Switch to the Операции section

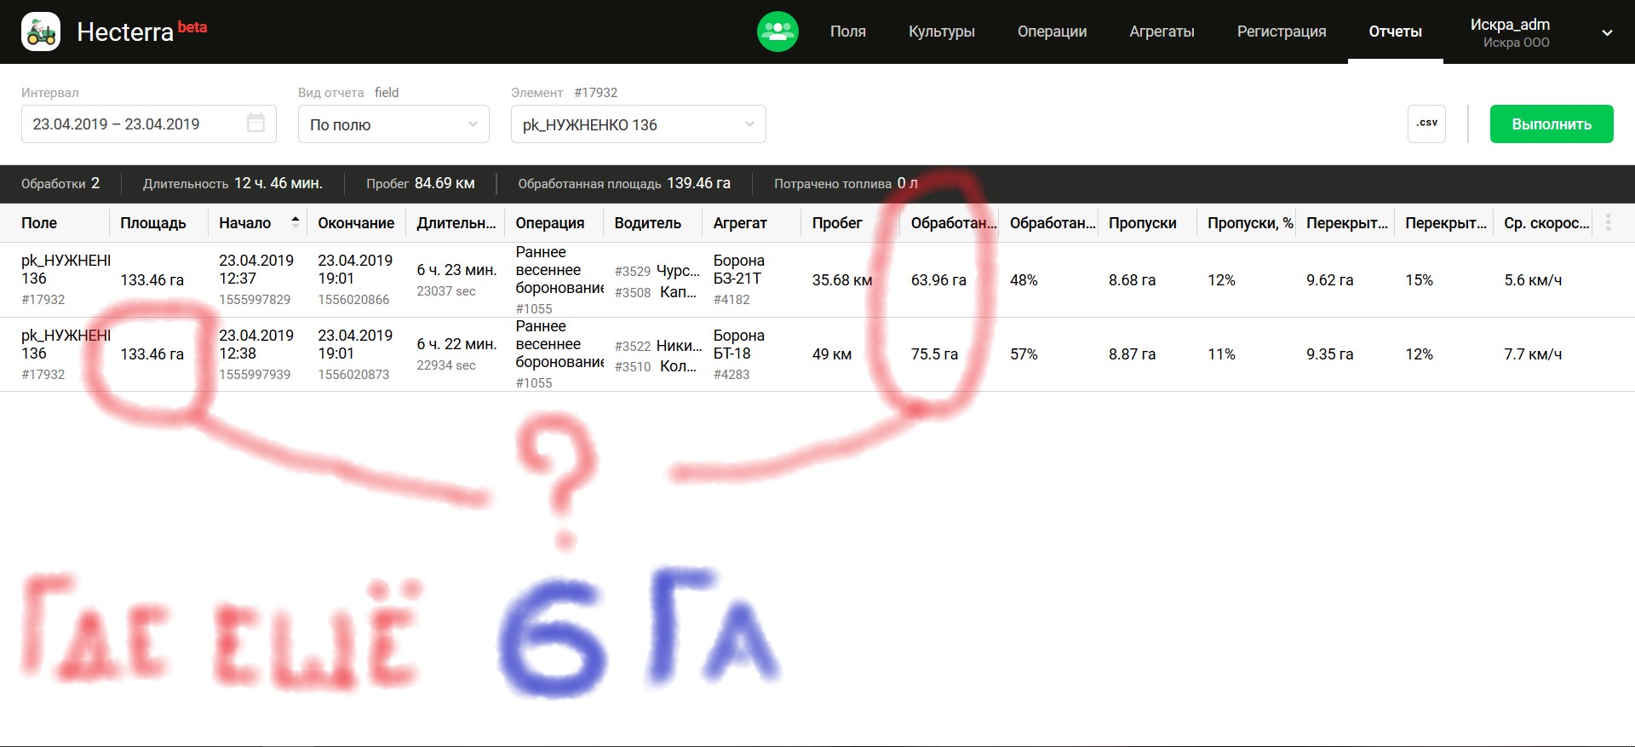1052,32
